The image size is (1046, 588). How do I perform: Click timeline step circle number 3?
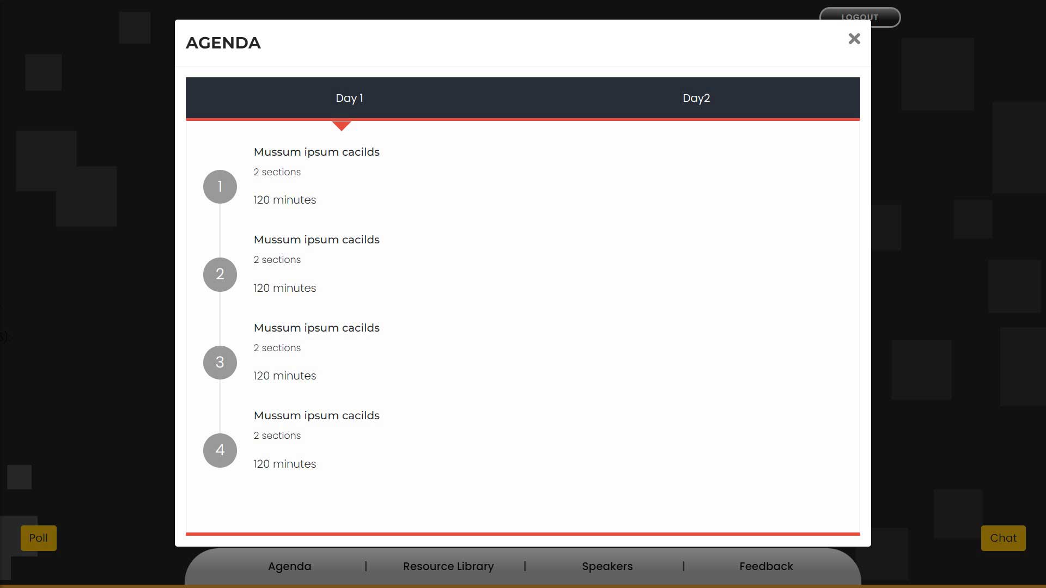220,363
